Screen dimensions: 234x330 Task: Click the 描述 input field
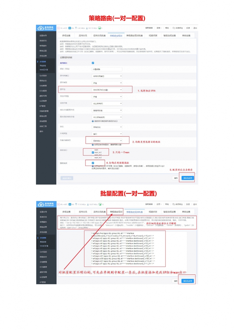coord(107,69)
